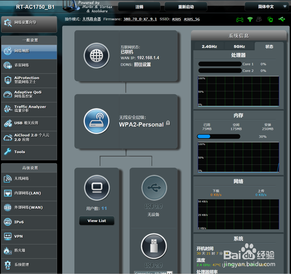Image resolution: width=291 pixels, height=274 pixels.
Task: Click the USB 2.0 flash drive icon
Action: coord(154,246)
